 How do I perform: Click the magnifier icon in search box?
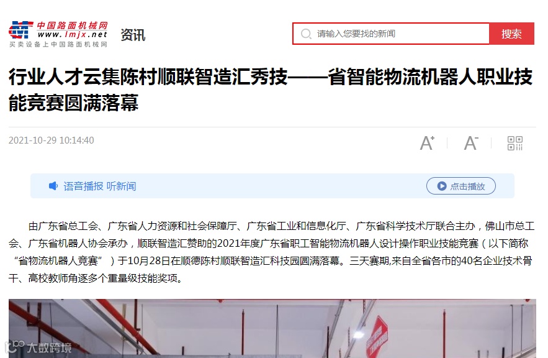click(x=306, y=34)
